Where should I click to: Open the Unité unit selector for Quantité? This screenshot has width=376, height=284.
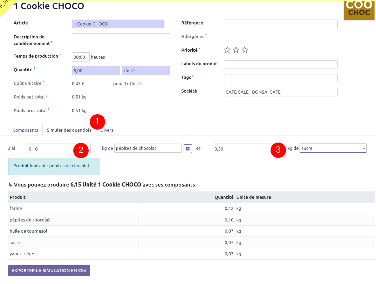click(x=146, y=71)
